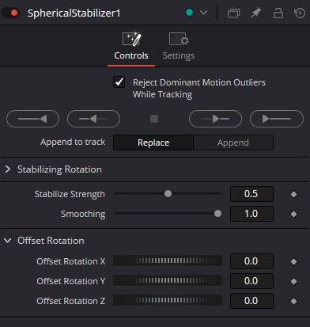Viewport: 310px width, 327px height.
Task: Click the Stop Tracking square button
Action: [154, 119]
